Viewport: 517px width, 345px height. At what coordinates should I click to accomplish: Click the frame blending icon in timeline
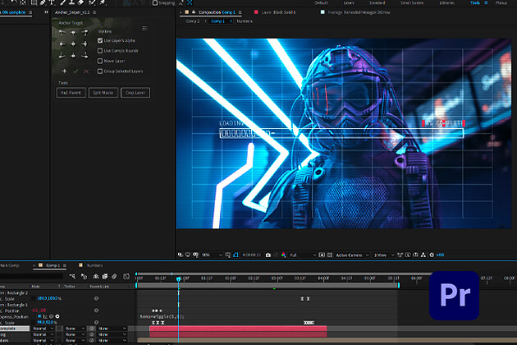[105, 276]
